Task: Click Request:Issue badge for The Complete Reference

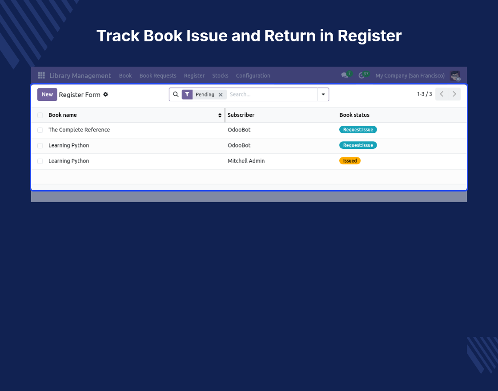Action: pos(358,129)
